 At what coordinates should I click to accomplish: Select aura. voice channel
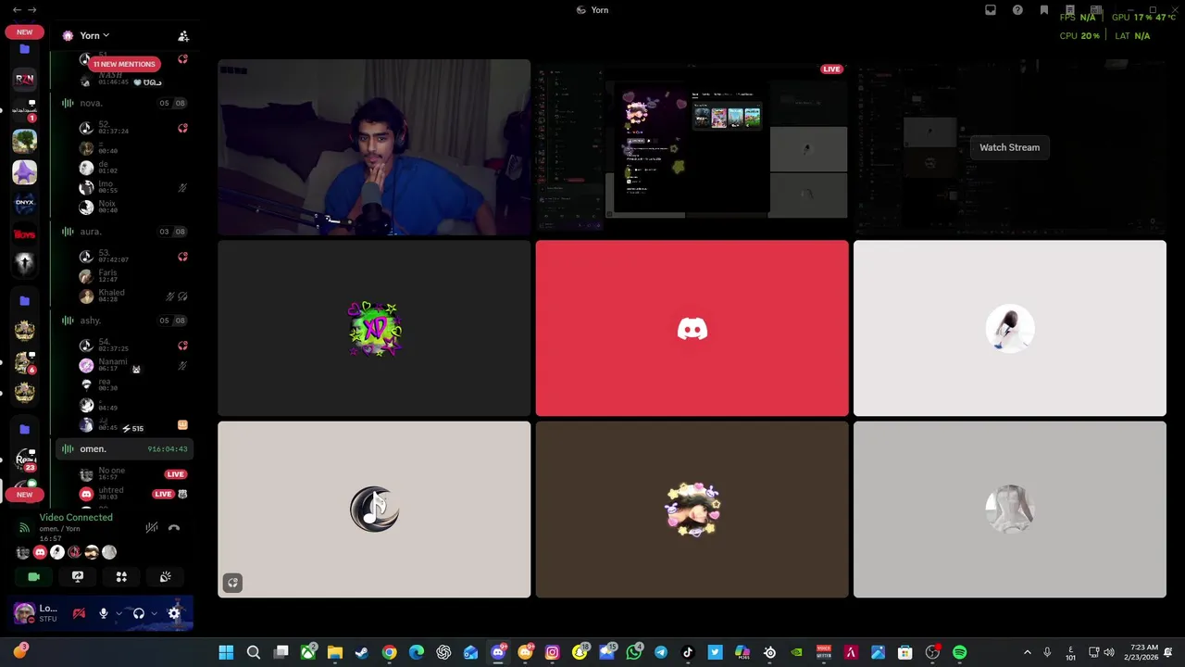[125, 232]
